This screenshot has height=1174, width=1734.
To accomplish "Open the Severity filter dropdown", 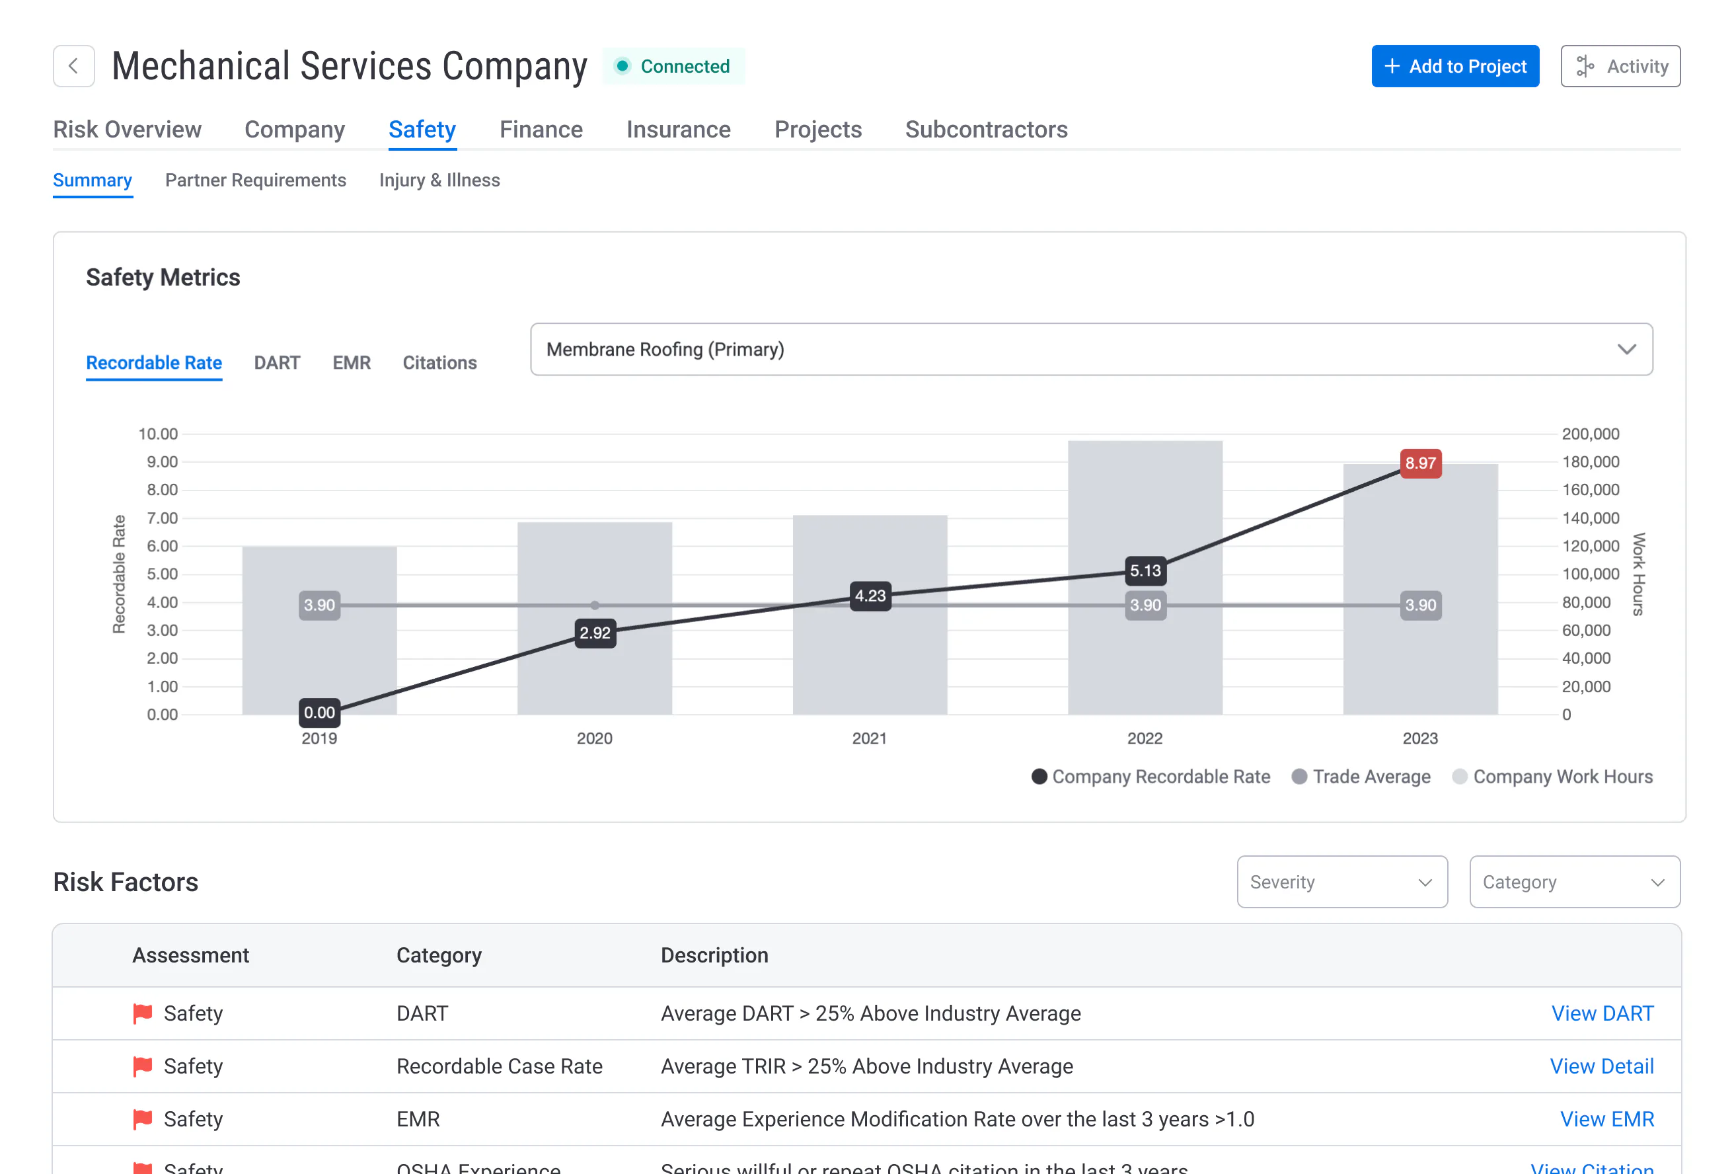I will [1341, 882].
